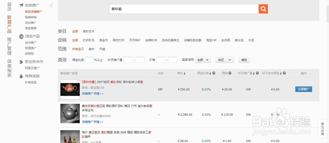329x143 pixels.
Task: Filter promotion by 金牌秒杀
Action: [151, 40]
